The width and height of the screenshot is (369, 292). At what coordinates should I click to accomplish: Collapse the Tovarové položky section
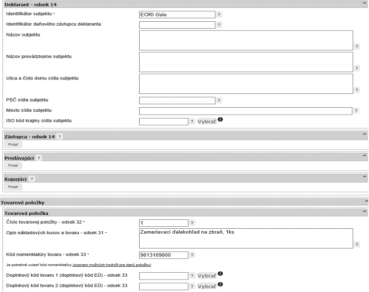tap(366, 201)
